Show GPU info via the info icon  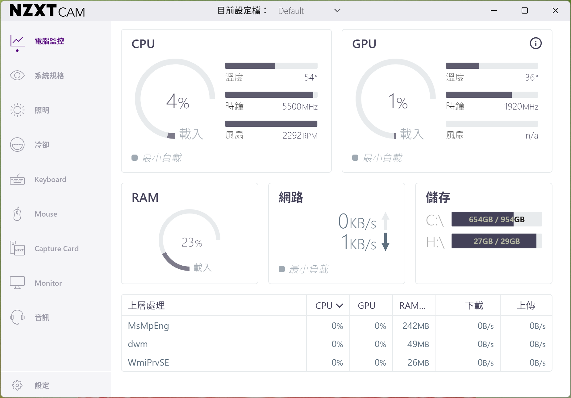(x=536, y=43)
